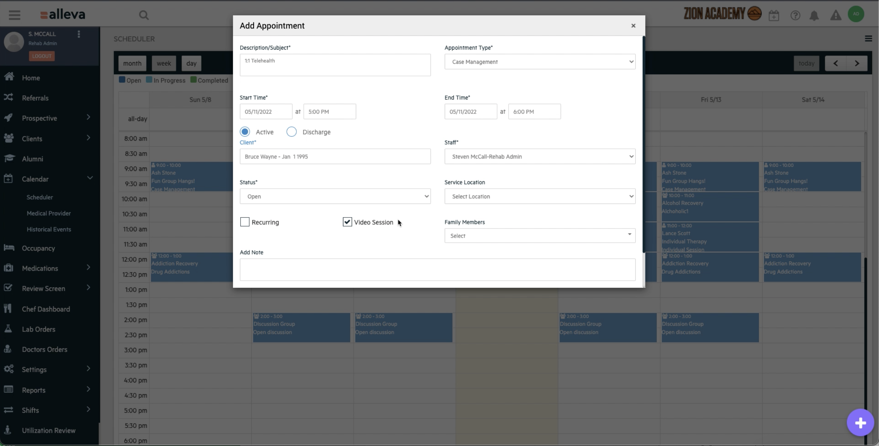Switch to the month view tab

tap(132, 63)
